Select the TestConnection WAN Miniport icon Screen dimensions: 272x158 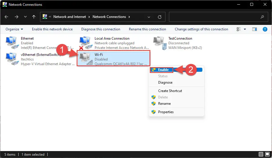click(160, 43)
